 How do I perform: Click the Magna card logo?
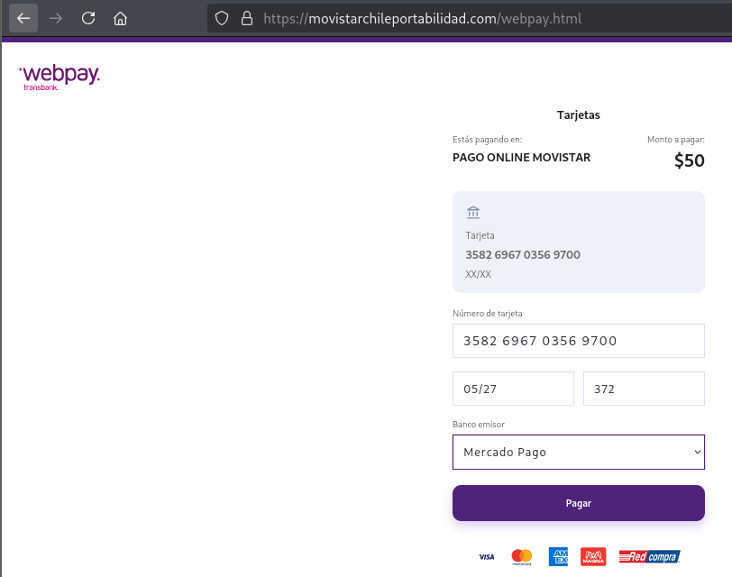(x=593, y=556)
